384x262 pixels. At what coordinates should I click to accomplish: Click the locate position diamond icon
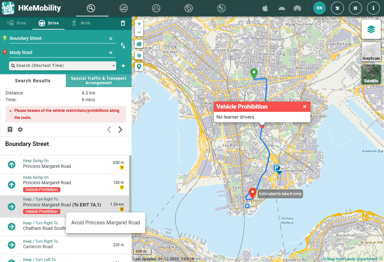139,55
